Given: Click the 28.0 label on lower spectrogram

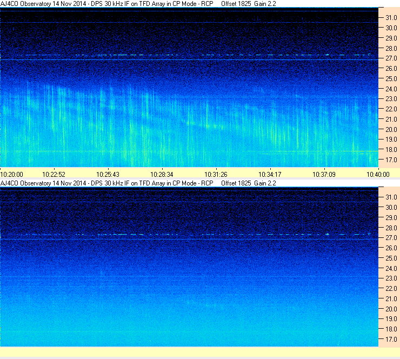Looking at the screenshot, I should click(391, 228).
